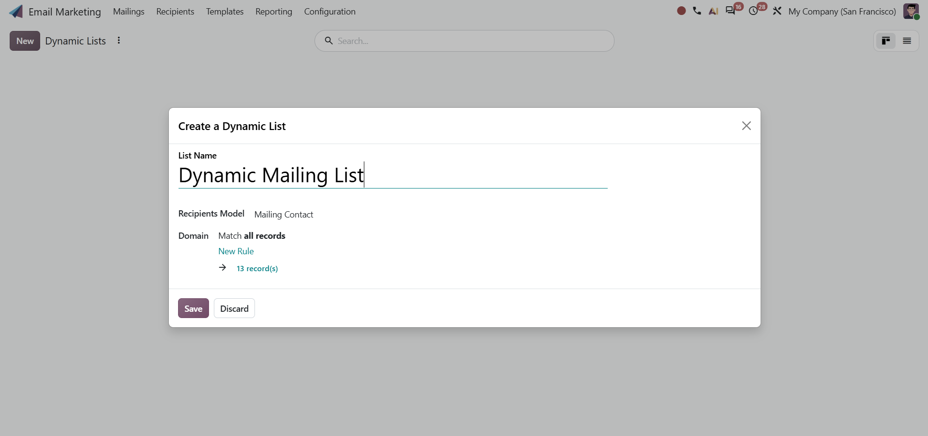Open the AI assistant icon in the top bar
The width and height of the screenshot is (928, 436).
point(713,11)
